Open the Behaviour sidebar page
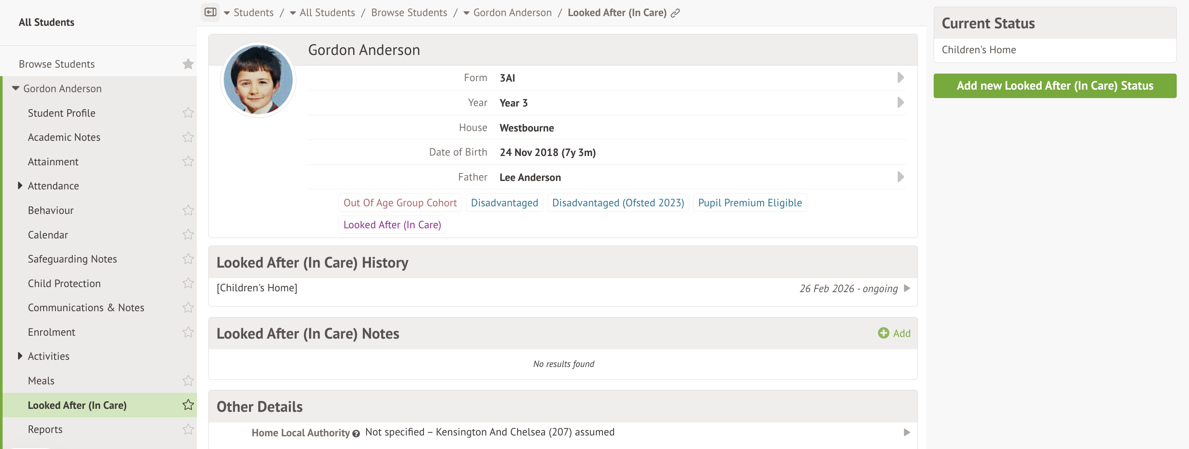This screenshot has width=1189, height=449. coord(51,210)
